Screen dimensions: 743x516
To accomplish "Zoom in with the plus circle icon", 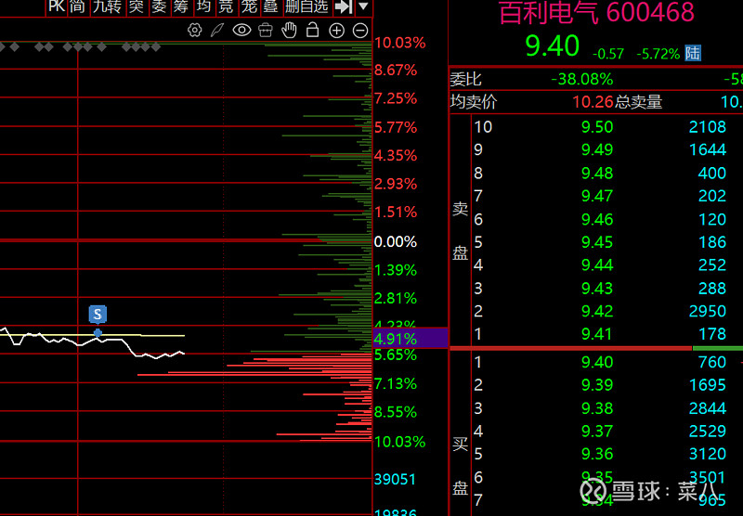I will (336, 31).
